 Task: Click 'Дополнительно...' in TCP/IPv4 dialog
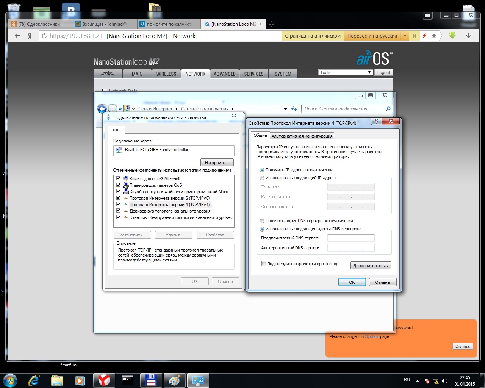(371, 266)
